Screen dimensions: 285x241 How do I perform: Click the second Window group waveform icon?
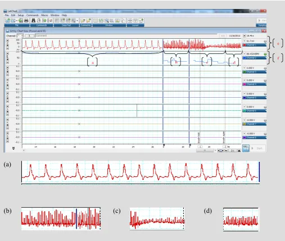click(x=101, y=21)
